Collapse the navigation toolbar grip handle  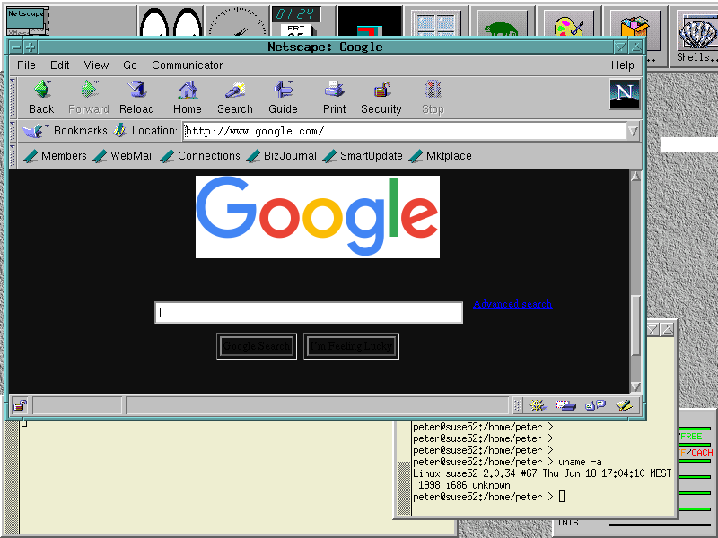pyautogui.click(x=13, y=98)
